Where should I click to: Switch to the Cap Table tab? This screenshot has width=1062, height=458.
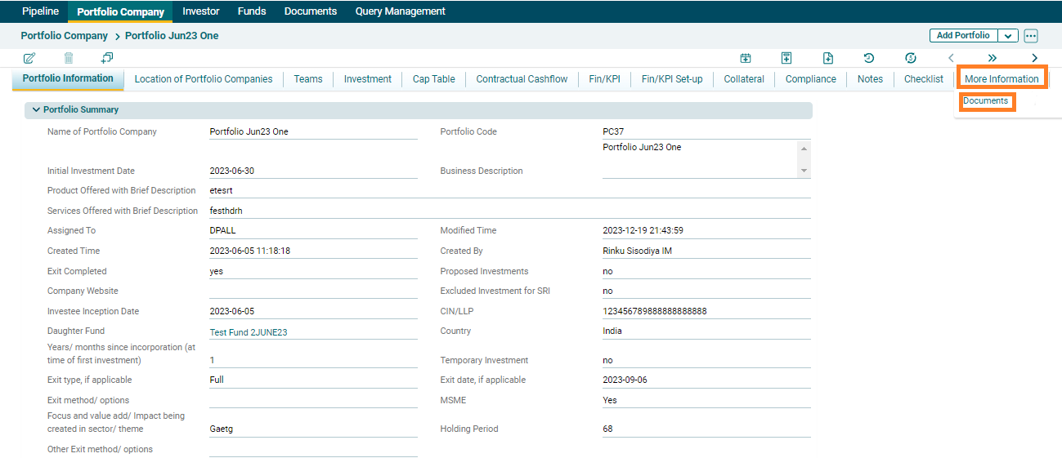point(433,79)
